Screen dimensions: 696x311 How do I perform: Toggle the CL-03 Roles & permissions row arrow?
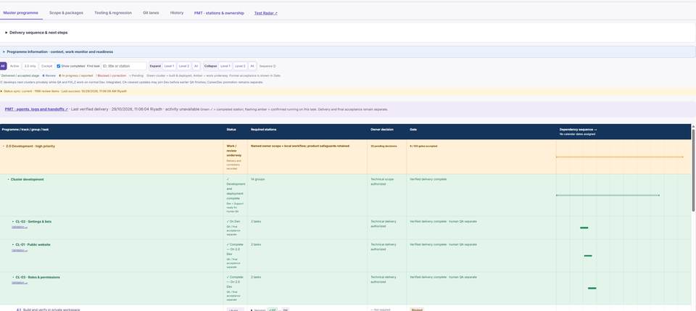click(13, 277)
